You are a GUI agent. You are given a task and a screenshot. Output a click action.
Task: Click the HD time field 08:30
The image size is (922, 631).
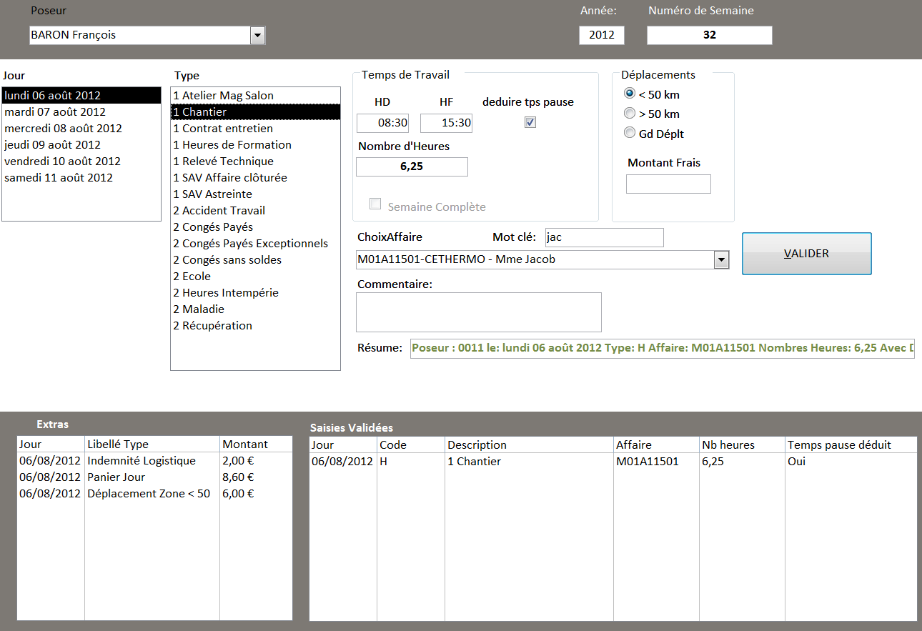click(382, 123)
